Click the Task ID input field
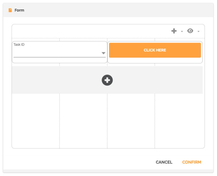Image resolution: width=217 pixels, height=176 pixels. pyautogui.click(x=60, y=52)
